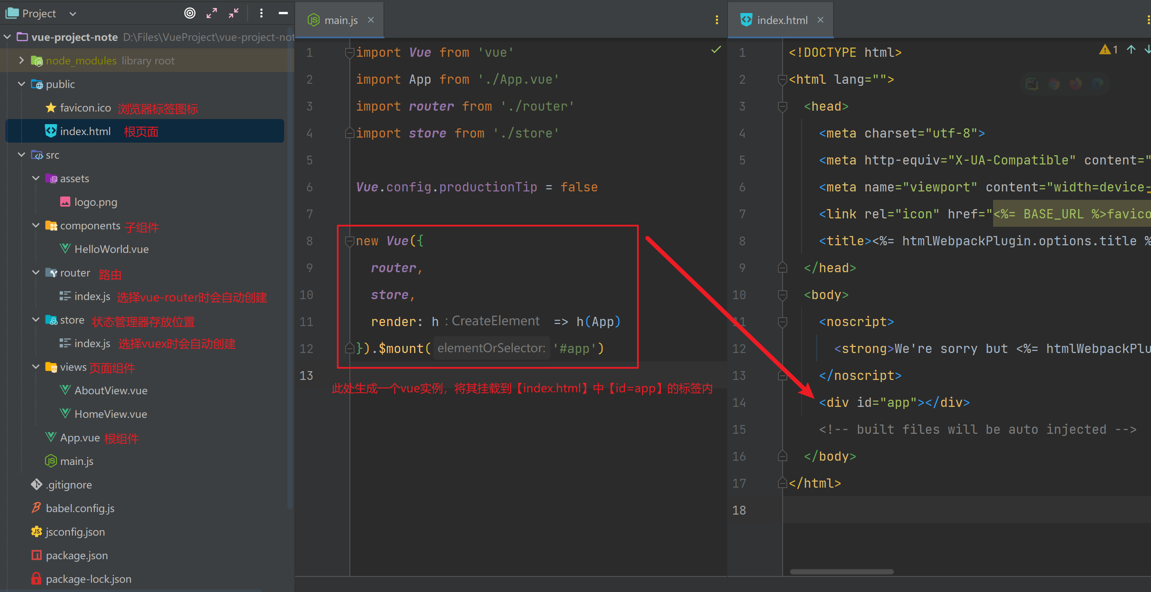Click './router' import string on line 3
The height and width of the screenshot is (592, 1151).
click(537, 106)
